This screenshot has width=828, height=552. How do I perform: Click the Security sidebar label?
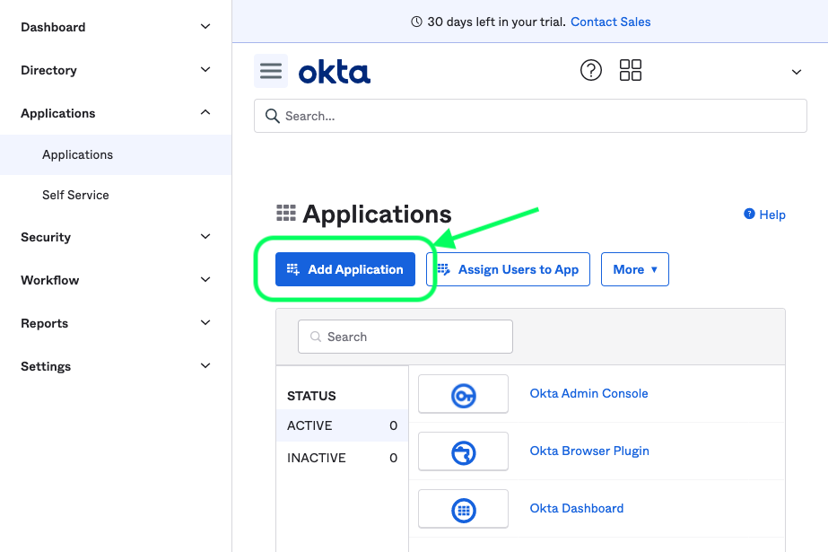(x=46, y=237)
